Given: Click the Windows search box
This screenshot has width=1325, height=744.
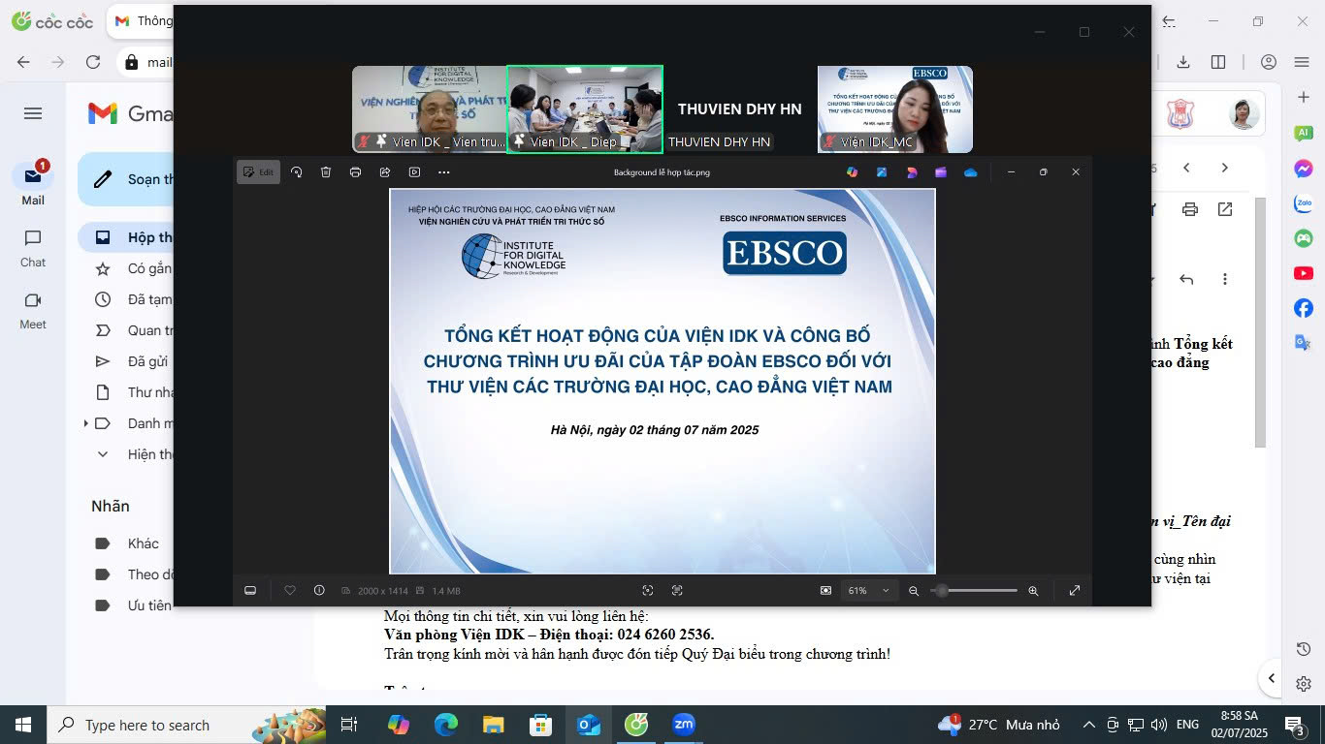Looking at the screenshot, I should 184,725.
